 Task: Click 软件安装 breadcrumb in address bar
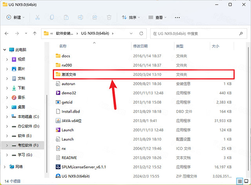[x=64, y=33]
